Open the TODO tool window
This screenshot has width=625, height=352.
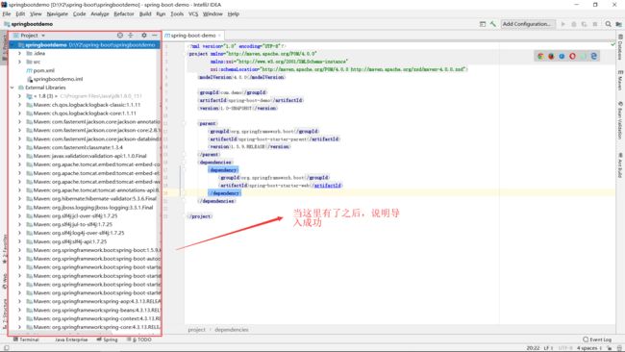[x=139, y=339]
